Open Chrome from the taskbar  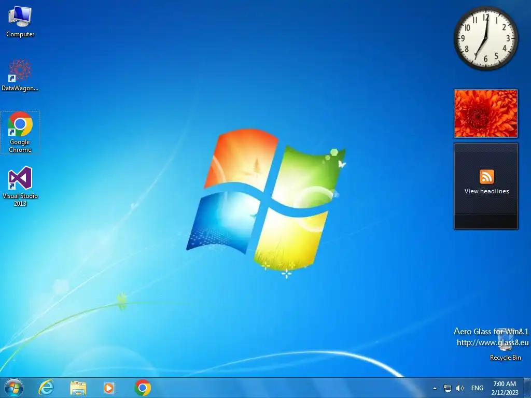click(143, 388)
